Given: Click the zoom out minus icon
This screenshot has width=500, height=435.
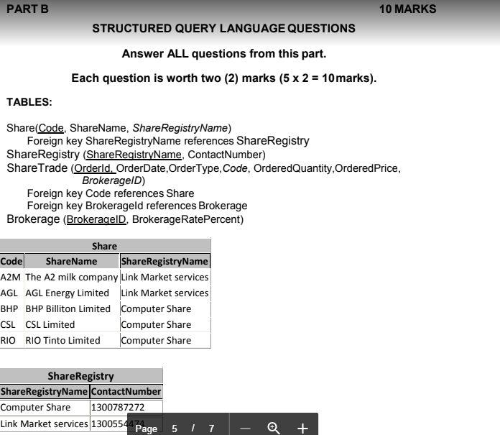Looking at the screenshot, I should pos(245,429).
